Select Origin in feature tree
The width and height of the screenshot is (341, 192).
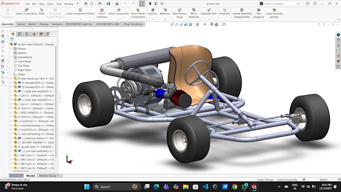pyautogui.click(x=21, y=74)
